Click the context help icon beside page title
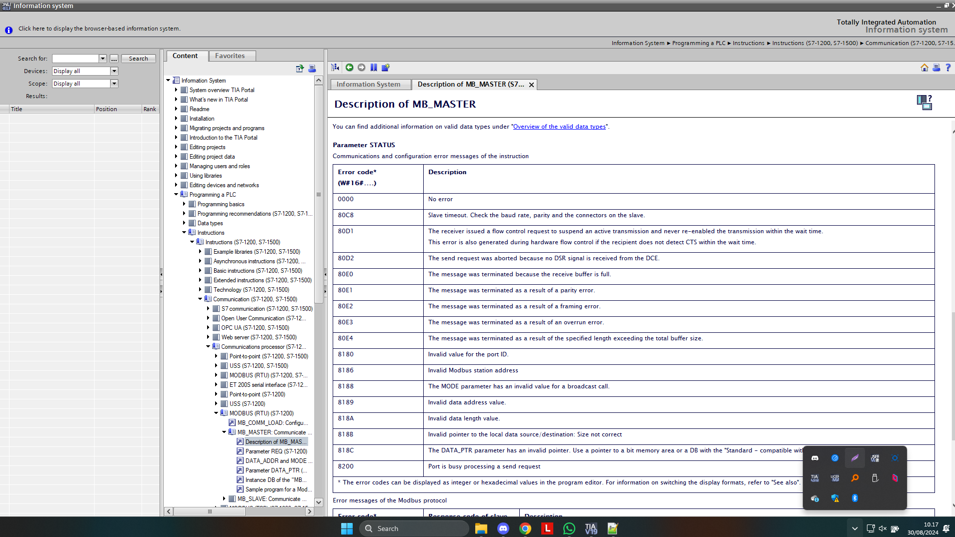Image resolution: width=955 pixels, height=537 pixels. pos(924,102)
